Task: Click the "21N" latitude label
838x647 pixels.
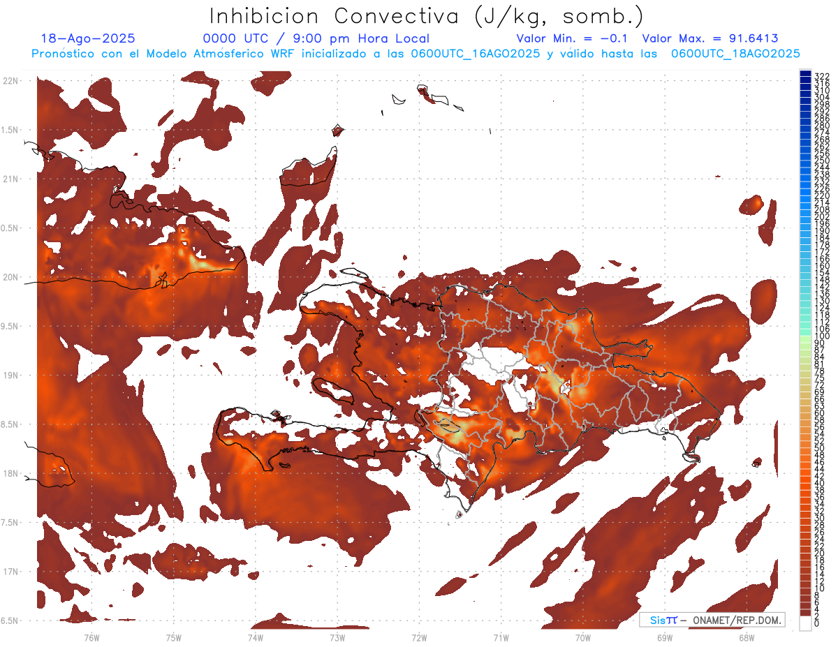Action: coord(10,179)
